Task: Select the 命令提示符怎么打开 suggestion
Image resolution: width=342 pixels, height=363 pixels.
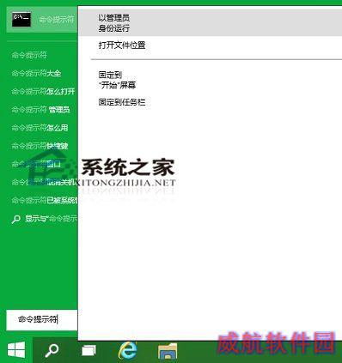Action: click(43, 92)
